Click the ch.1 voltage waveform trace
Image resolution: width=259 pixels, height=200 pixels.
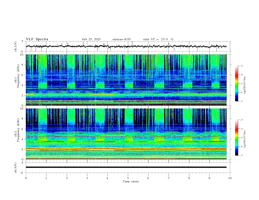pos(126,46)
